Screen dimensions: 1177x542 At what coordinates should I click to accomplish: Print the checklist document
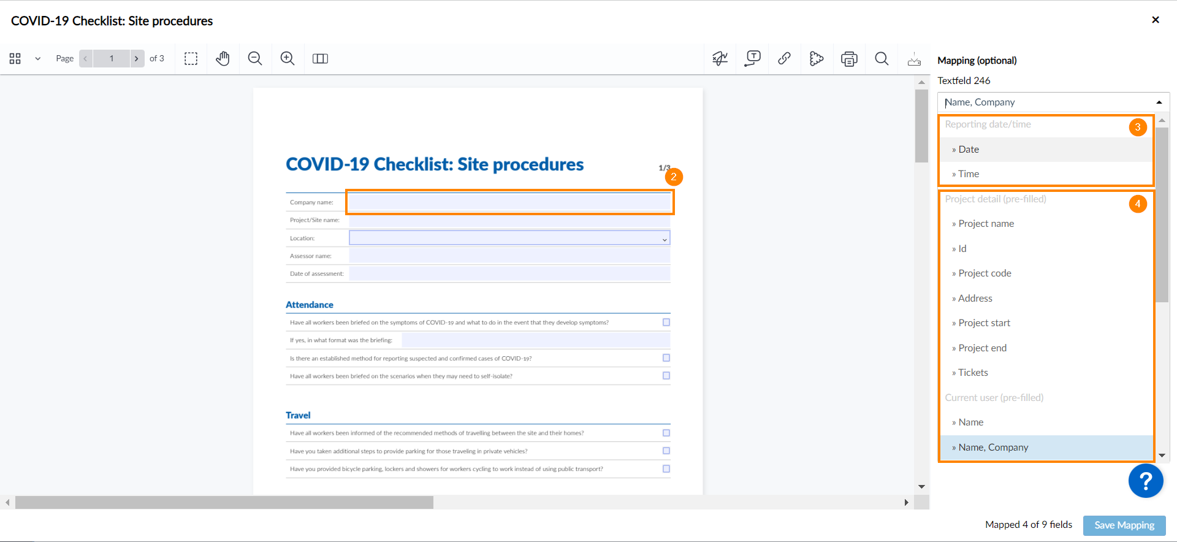pos(849,59)
